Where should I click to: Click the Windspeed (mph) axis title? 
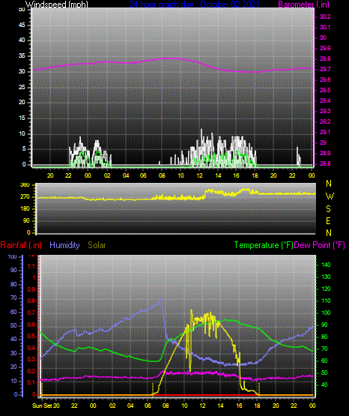[x=56, y=4]
